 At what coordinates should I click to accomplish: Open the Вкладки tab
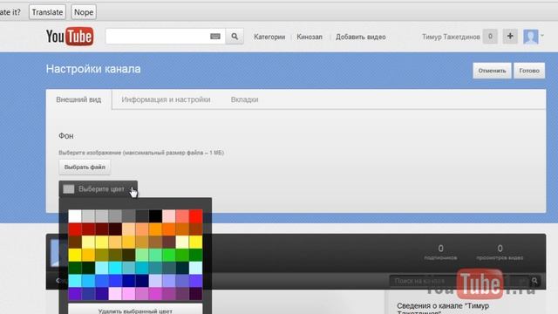point(244,99)
